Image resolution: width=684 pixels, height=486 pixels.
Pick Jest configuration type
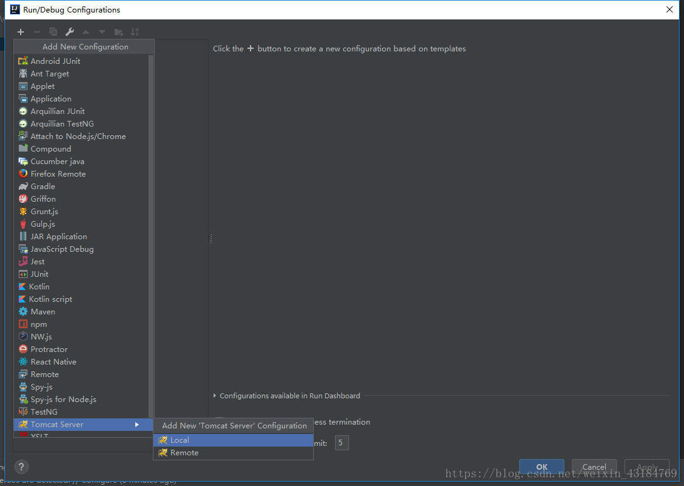pyautogui.click(x=81, y=261)
